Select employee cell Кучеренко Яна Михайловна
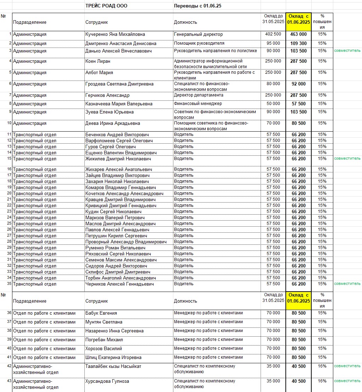The height and width of the screenshot is (392, 362). [115, 34]
